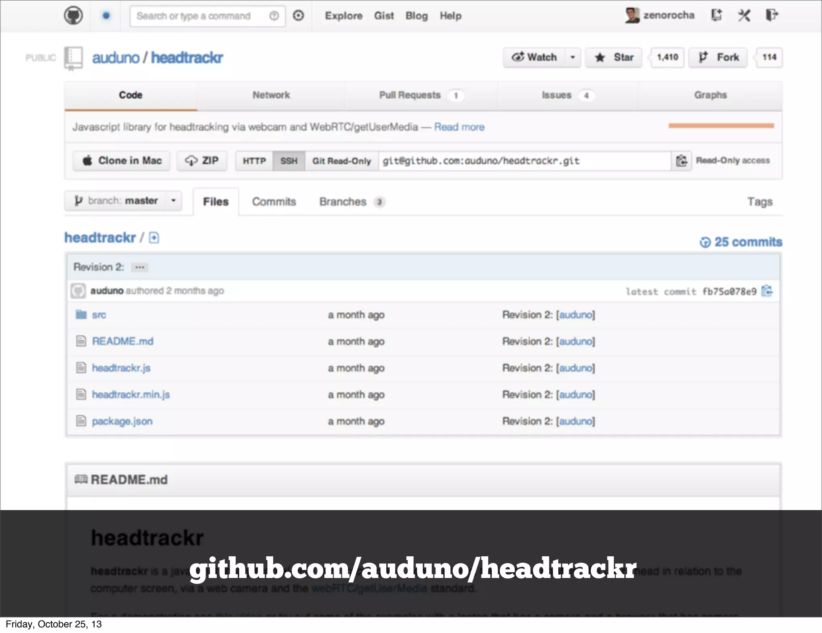Select the Files tab
The height and width of the screenshot is (633, 822).
(x=216, y=202)
